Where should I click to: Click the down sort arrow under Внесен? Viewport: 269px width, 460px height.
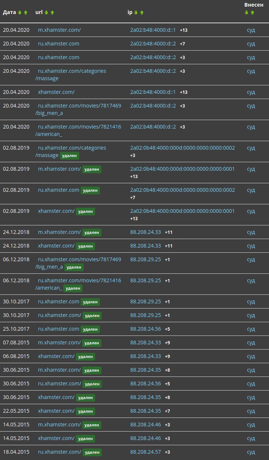click(x=247, y=13)
